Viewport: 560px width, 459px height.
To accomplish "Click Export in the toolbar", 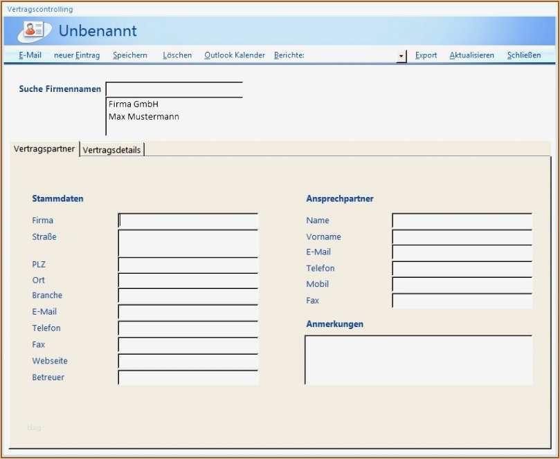I will point(426,55).
